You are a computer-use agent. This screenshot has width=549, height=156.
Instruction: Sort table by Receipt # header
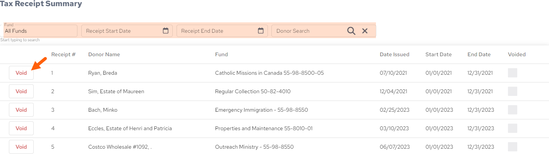click(x=63, y=54)
